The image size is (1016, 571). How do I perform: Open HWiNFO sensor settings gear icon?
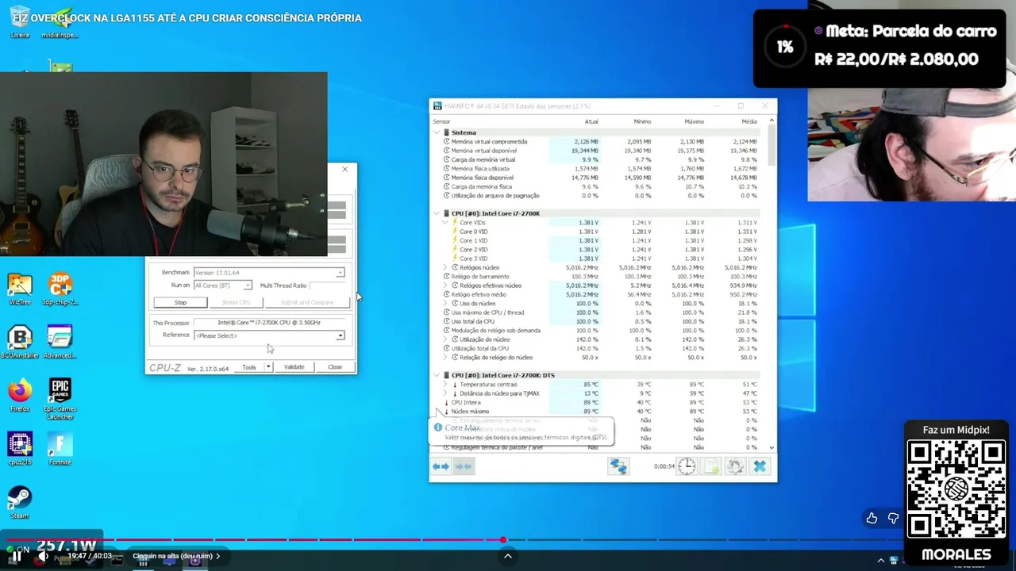pyautogui.click(x=736, y=466)
